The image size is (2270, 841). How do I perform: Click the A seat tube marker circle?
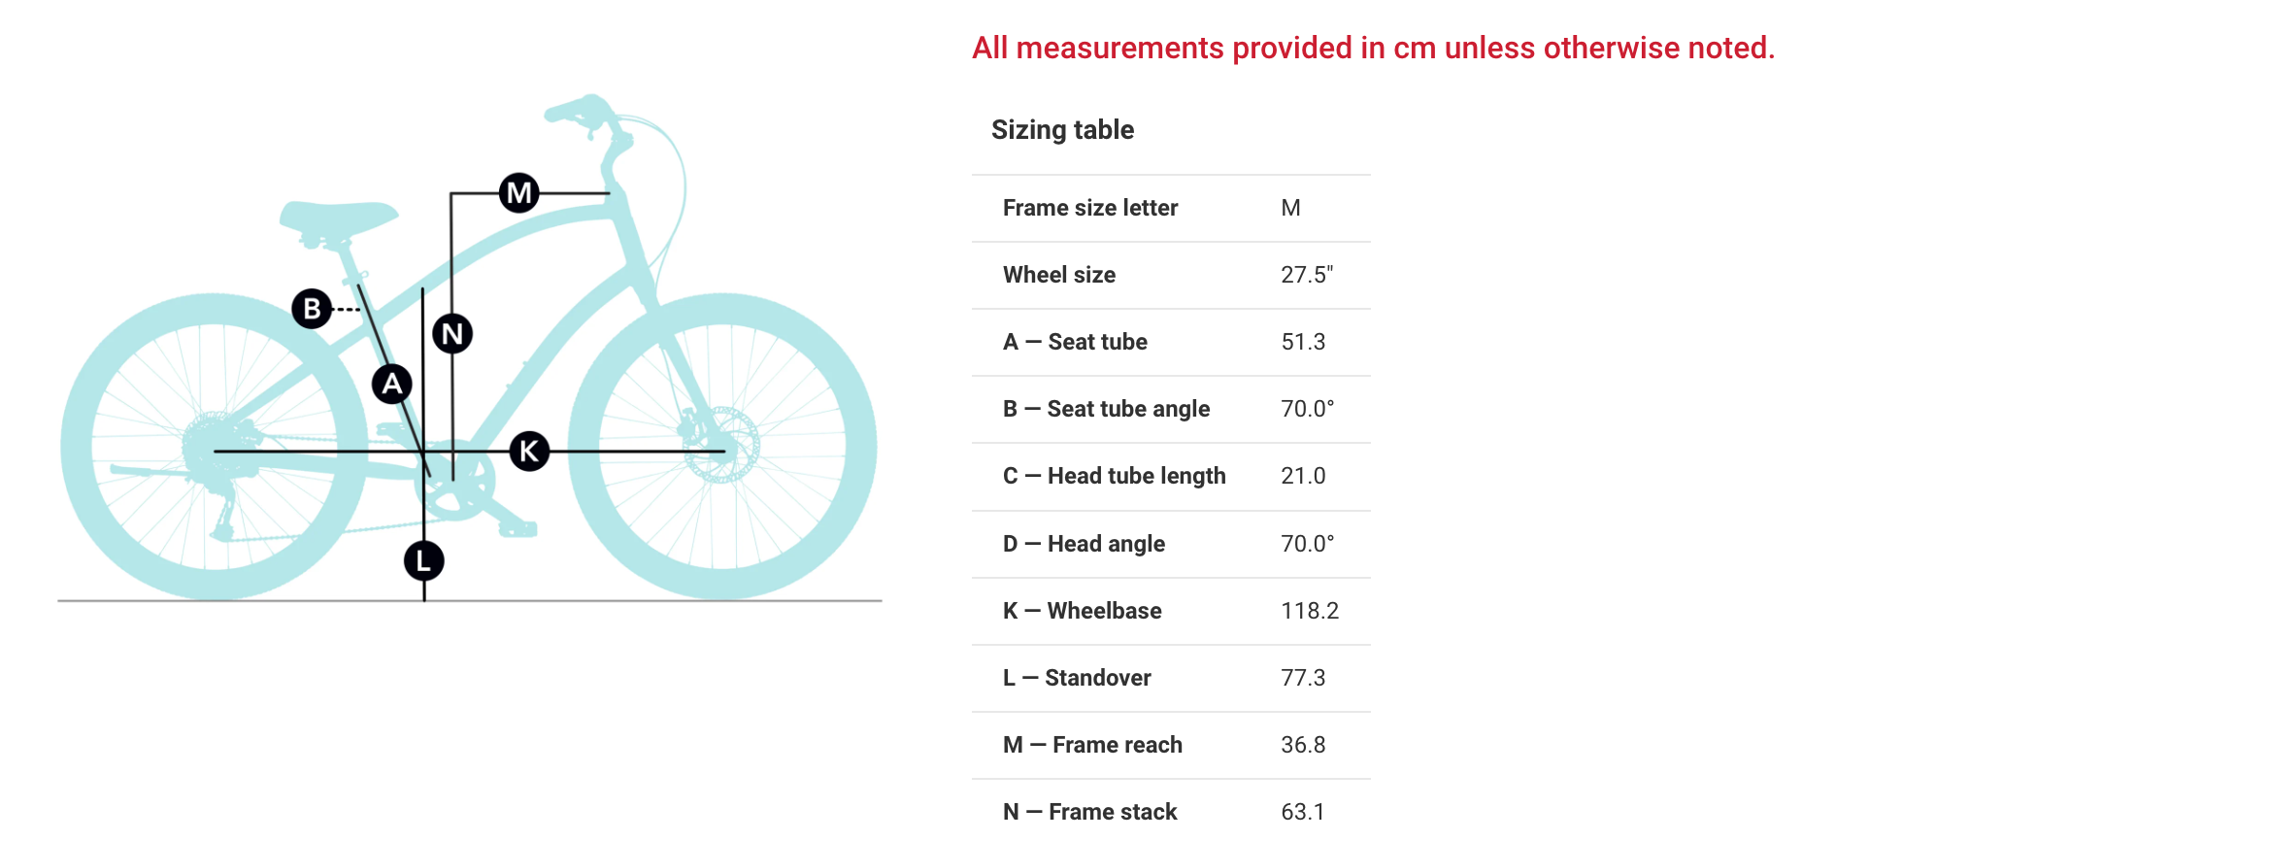pyautogui.click(x=392, y=384)
